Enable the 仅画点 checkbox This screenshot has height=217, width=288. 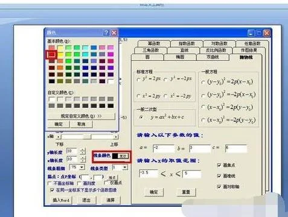click(106, 183)
